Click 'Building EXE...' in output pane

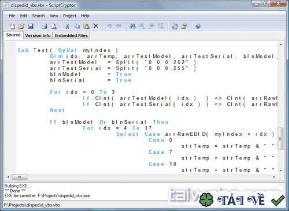[x=17, y=186]
